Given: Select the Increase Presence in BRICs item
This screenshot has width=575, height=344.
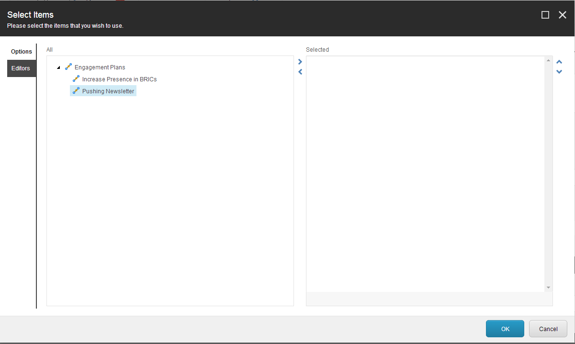Looking at the screenshot, I should [119, 79].
